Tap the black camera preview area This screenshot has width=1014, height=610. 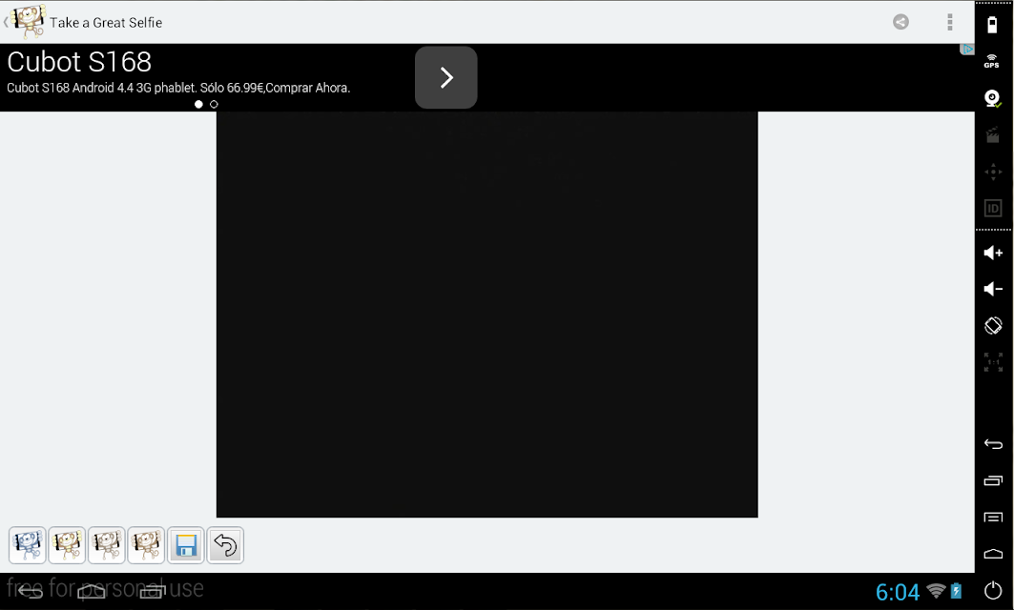pyautogui.click(x=486, y=314)
